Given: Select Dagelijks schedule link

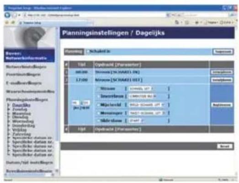Looking at the screenshot, I should click(x=21, y=105).
